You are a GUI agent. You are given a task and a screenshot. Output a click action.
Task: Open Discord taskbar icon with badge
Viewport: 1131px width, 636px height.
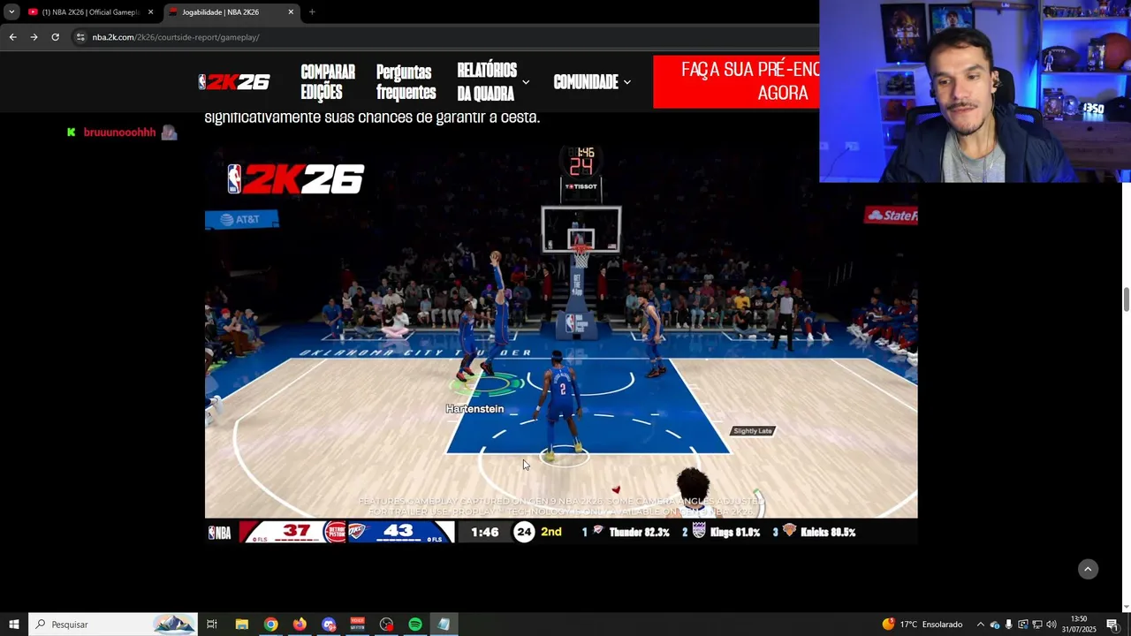[329, 625]
